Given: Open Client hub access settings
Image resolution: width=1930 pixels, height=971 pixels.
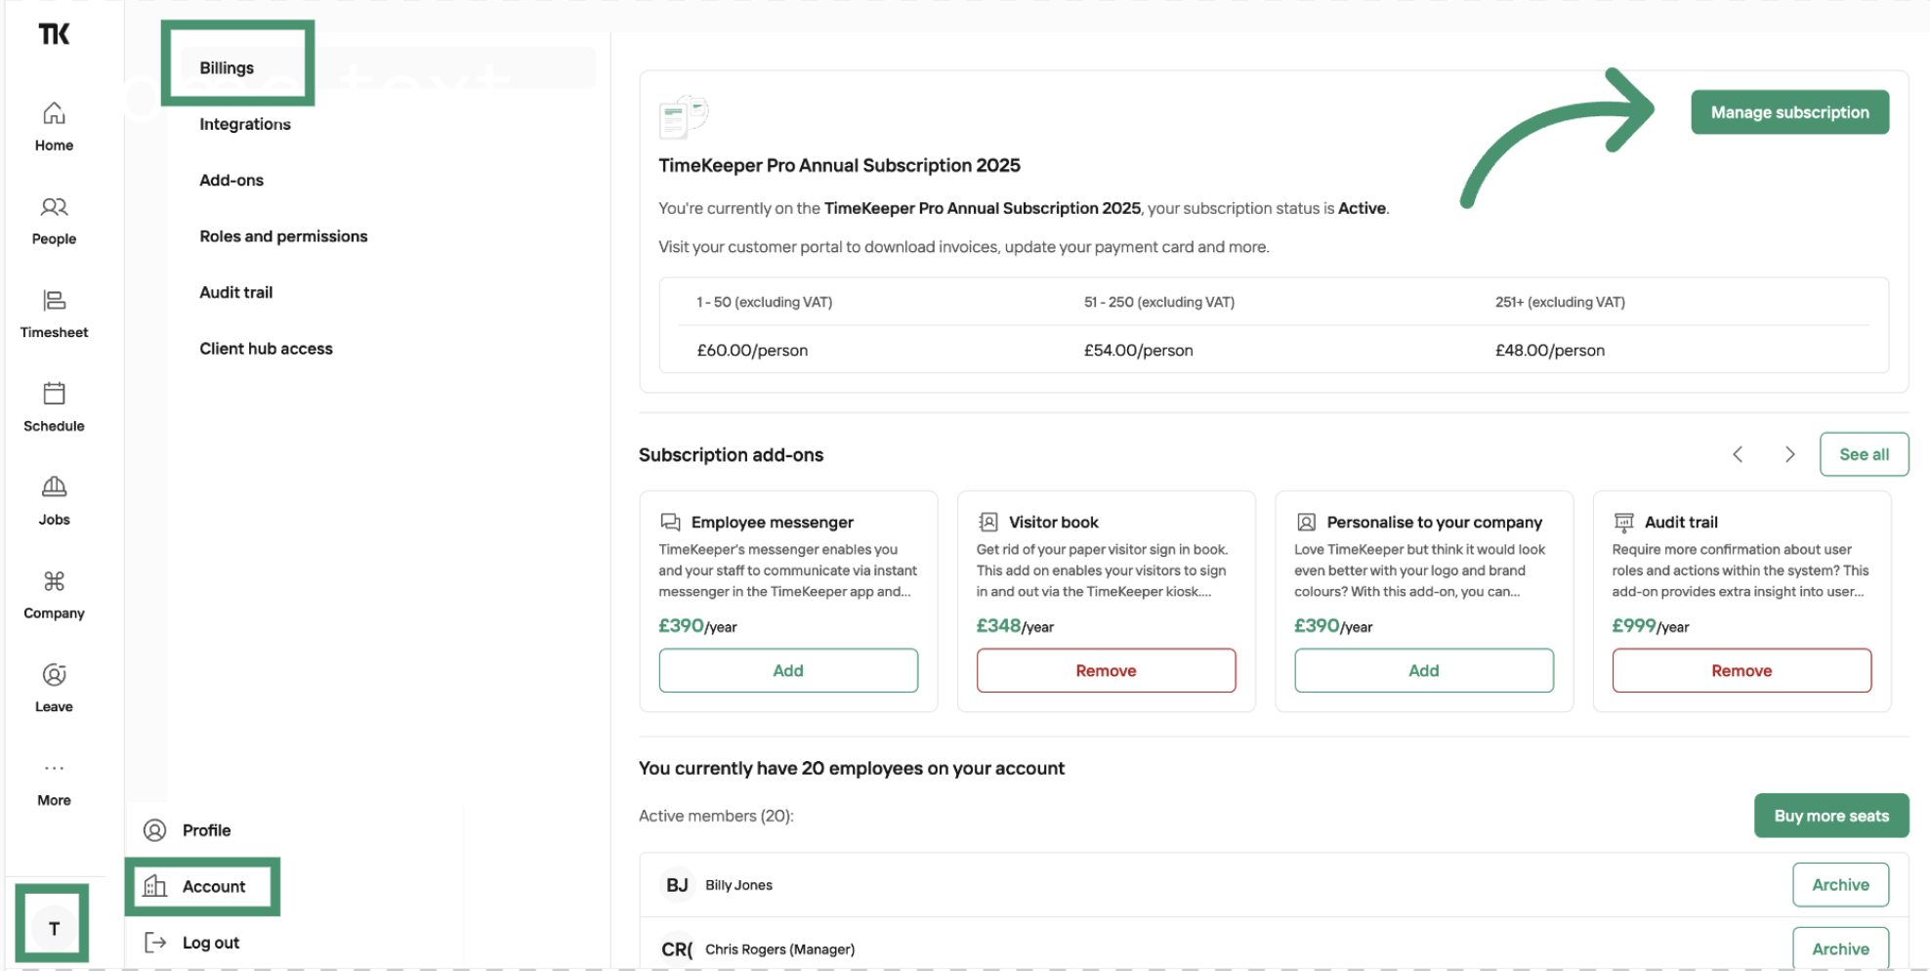Looking at the screenshot, I should point(266,349).
